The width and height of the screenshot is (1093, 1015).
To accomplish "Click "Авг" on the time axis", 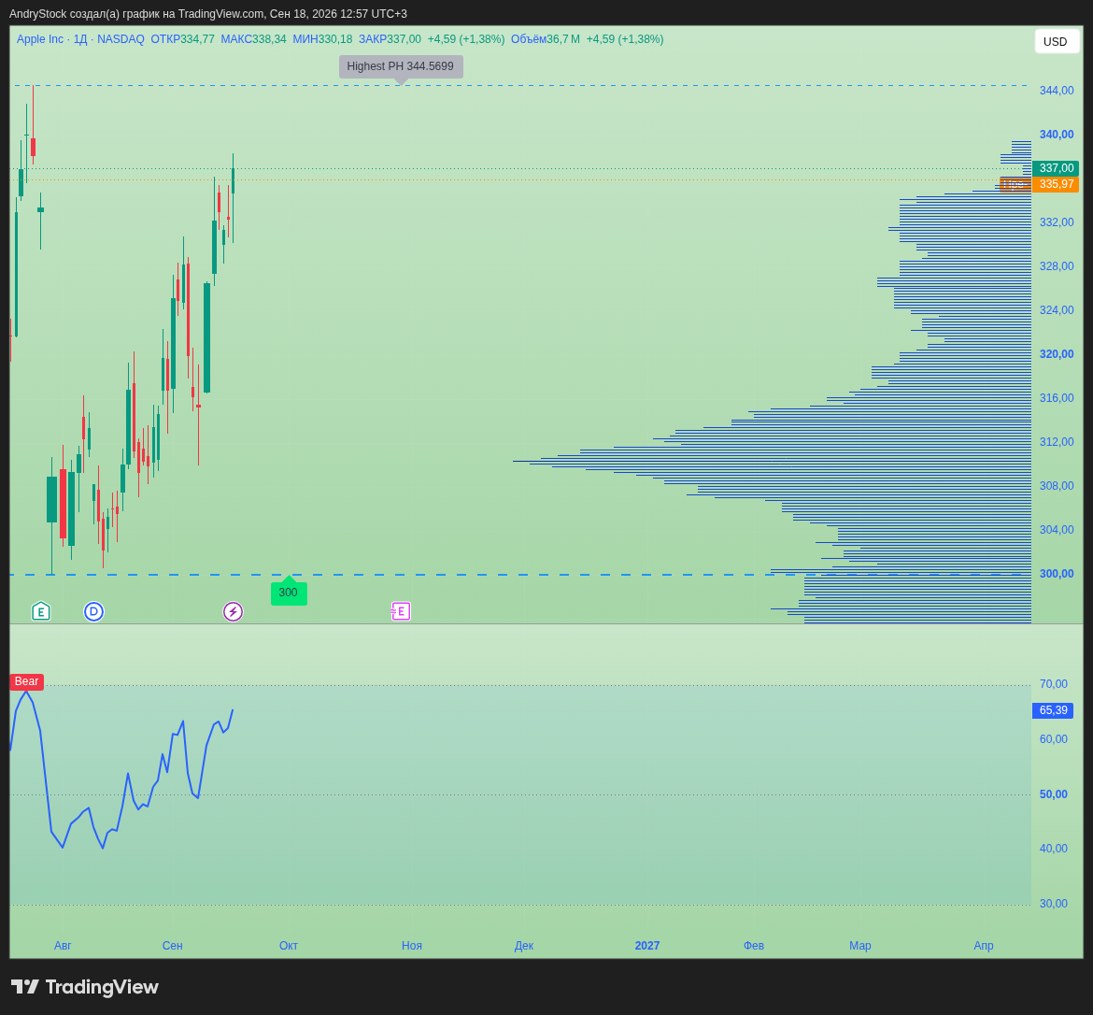I will coord(63,946).
